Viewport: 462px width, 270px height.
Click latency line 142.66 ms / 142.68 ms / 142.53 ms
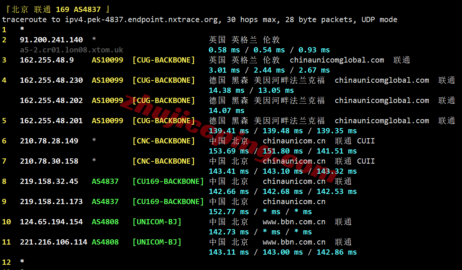coord(283,191)
